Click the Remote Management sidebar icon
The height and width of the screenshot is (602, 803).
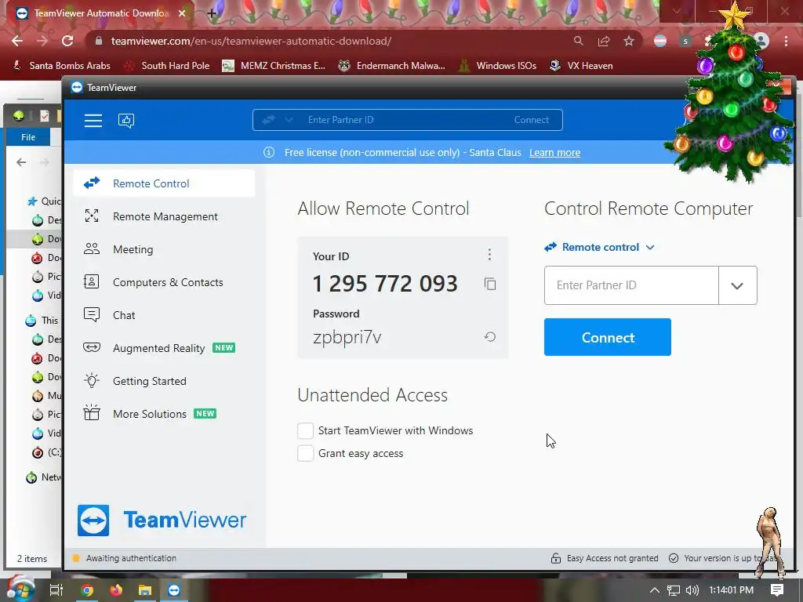point(92,216)
